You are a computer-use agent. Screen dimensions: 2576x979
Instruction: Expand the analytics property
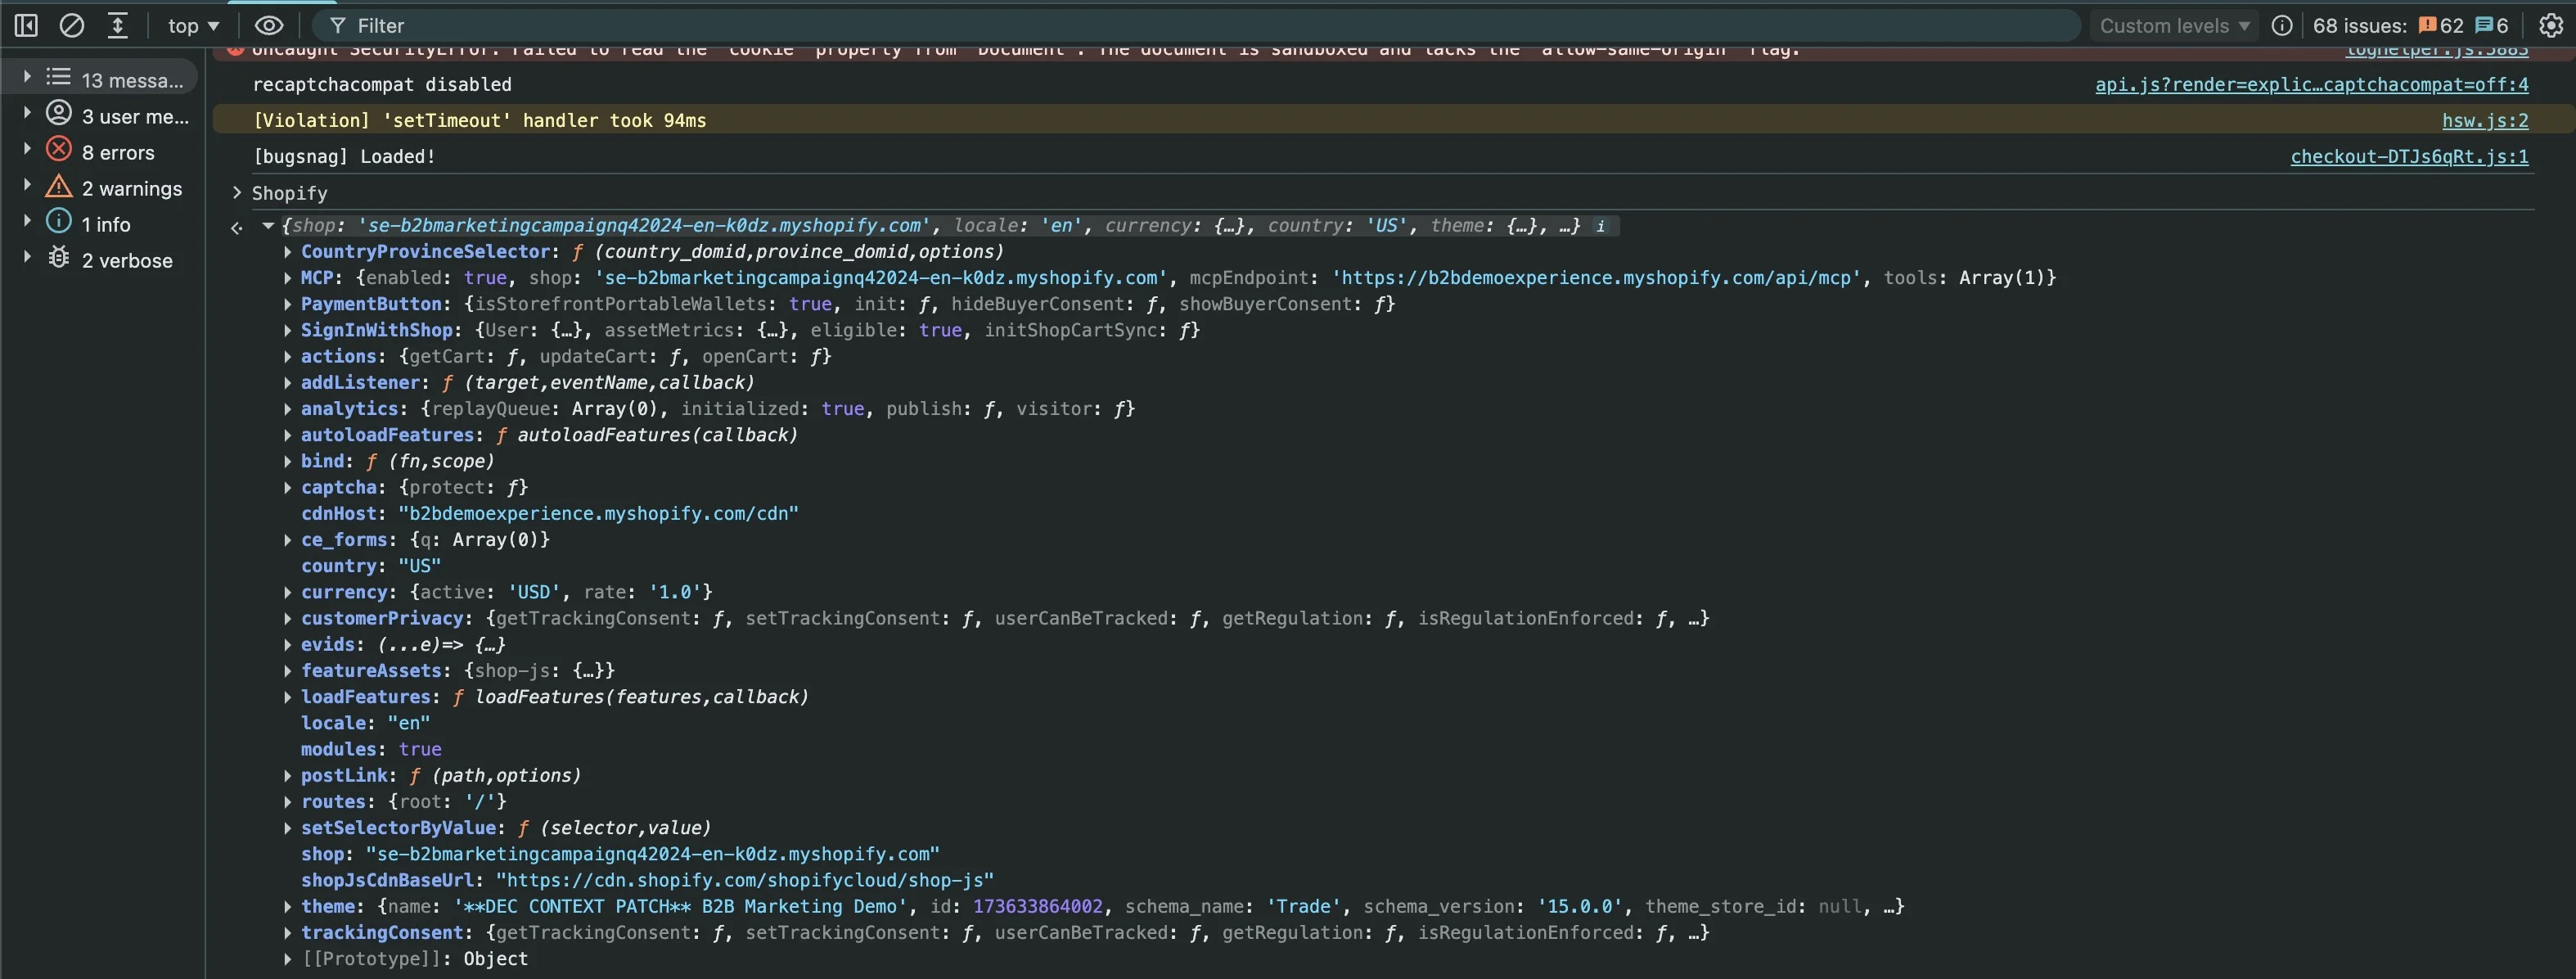[288, 409]
